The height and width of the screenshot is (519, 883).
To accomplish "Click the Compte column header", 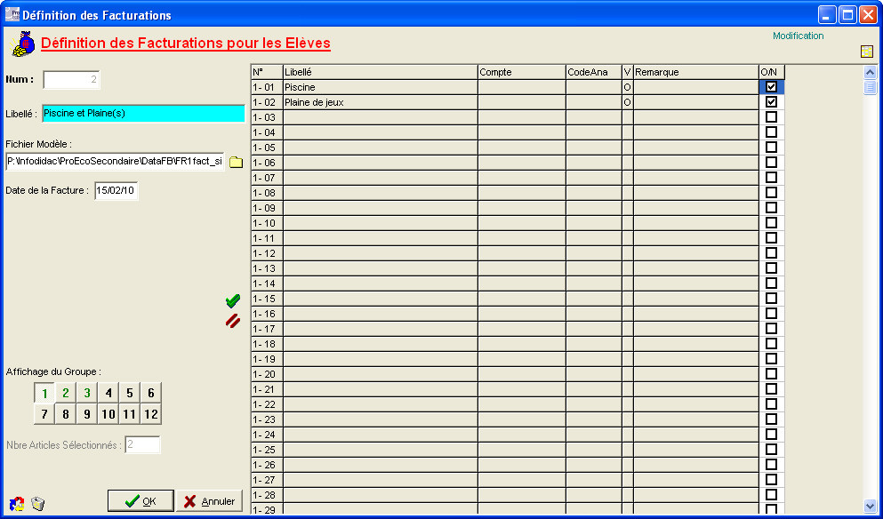I will pyautogui.click(x=521, y=72).
